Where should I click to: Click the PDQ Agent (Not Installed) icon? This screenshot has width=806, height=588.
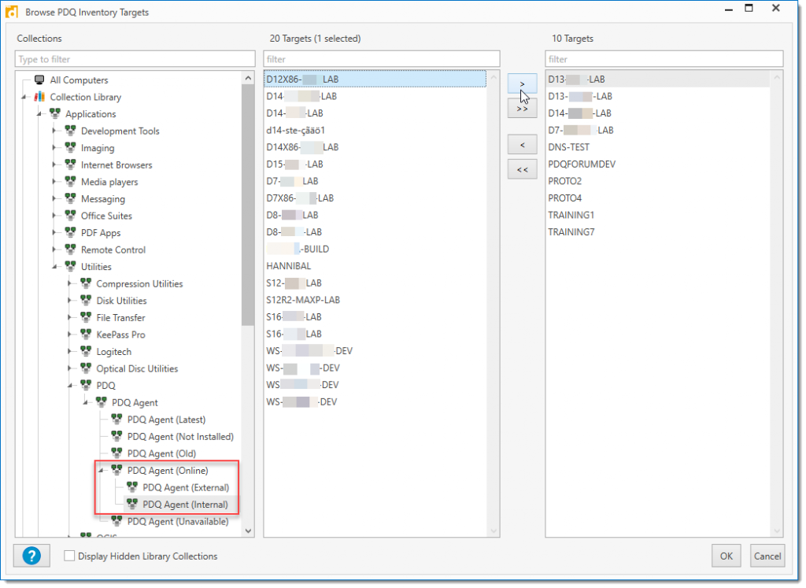(x=116, y=436)
